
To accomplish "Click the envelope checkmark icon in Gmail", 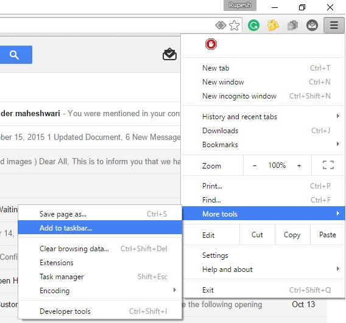I will pos(169,54).
